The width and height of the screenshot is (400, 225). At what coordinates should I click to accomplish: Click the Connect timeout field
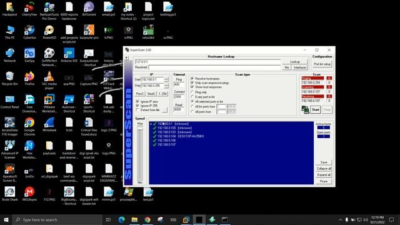[x=179, y=97]
